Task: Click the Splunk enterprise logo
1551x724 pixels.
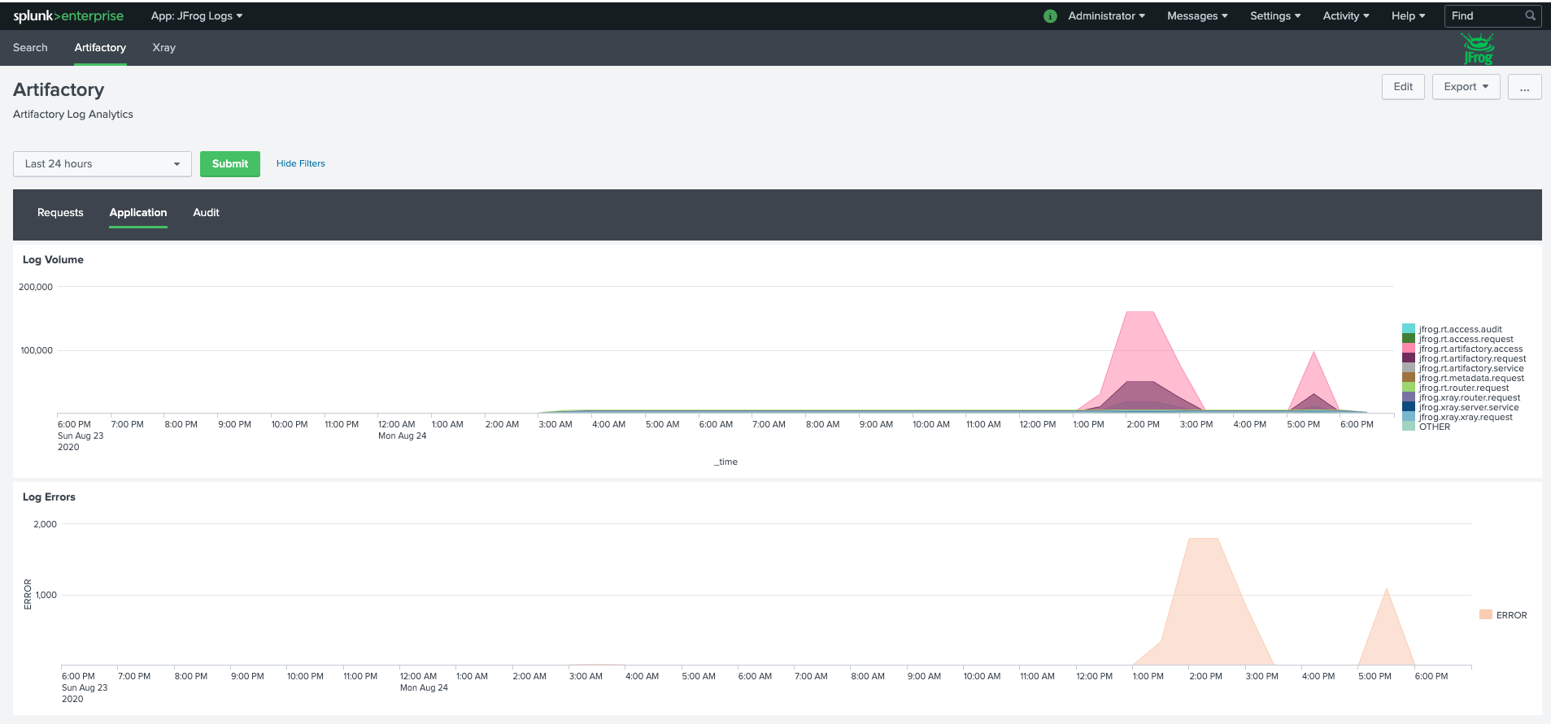Action: [x=68, y=15]
